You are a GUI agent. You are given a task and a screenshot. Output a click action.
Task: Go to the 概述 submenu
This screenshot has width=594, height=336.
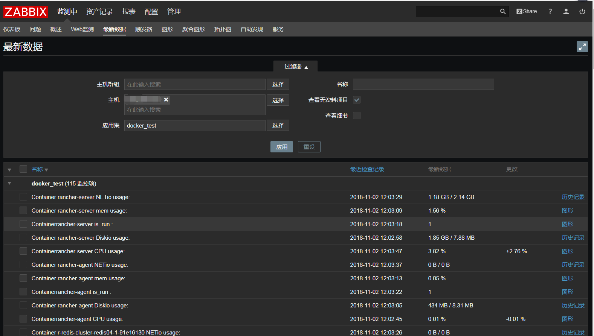click(56, 29)
